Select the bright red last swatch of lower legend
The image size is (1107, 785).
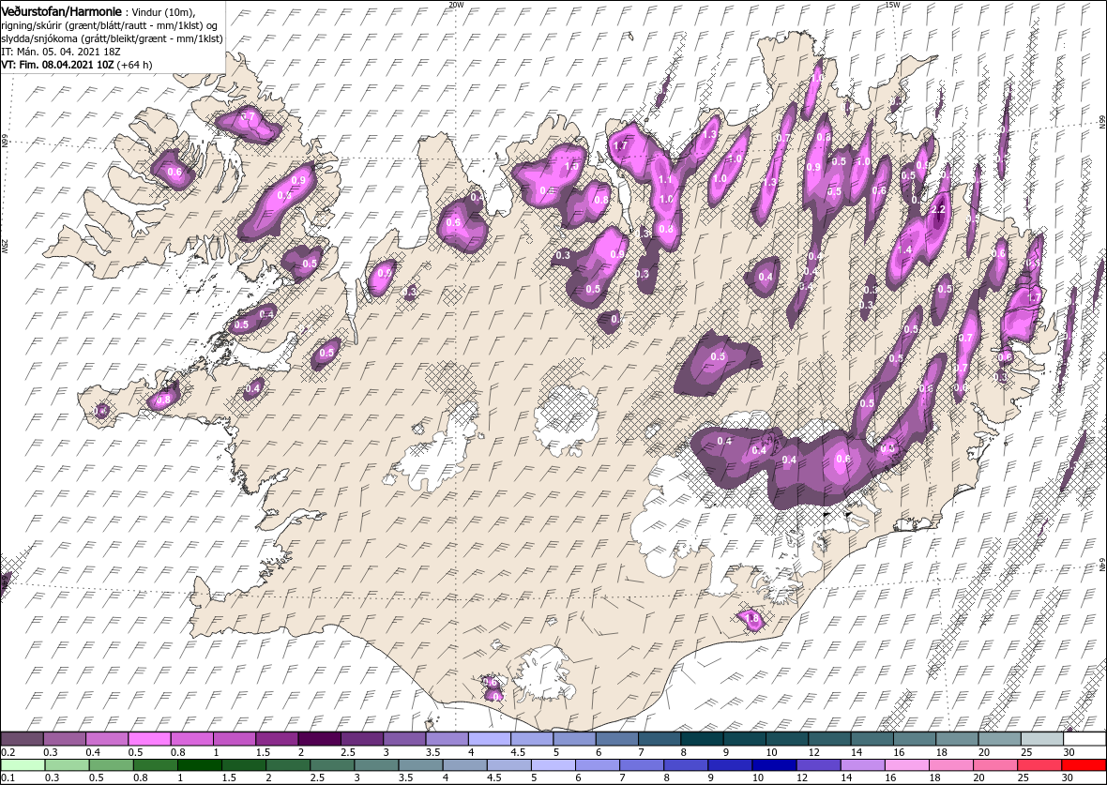(1083, 765)
